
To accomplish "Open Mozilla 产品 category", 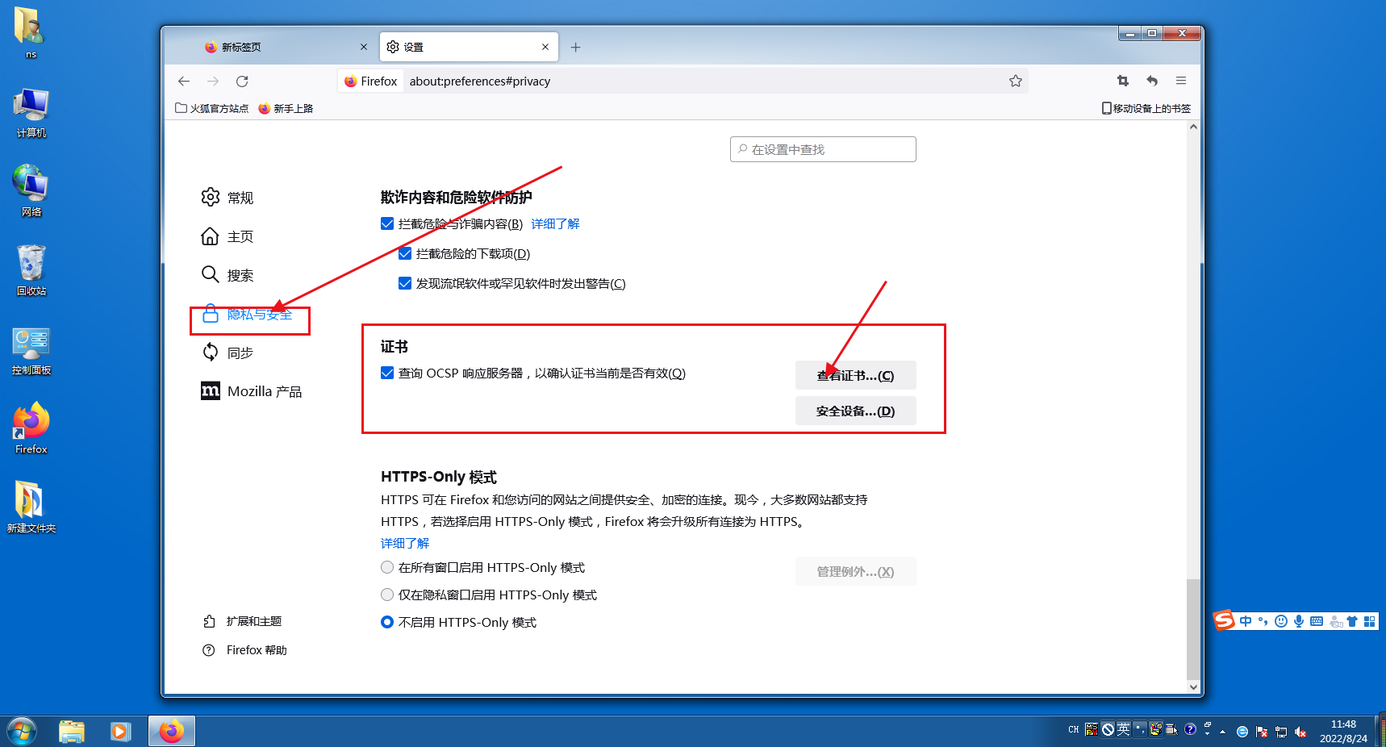I will [251, 391].
